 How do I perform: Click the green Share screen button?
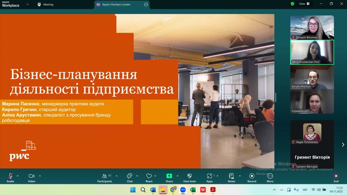(169, 176)
